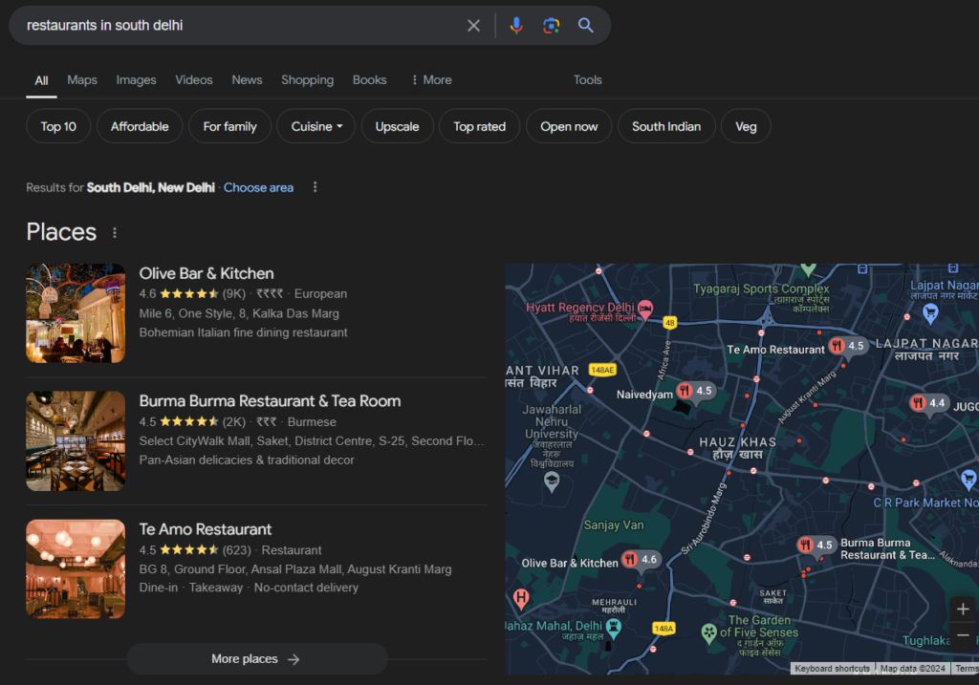Open Google Lens image search icon
The height and width of the screenshot is (685, 979).
point(551,26)
